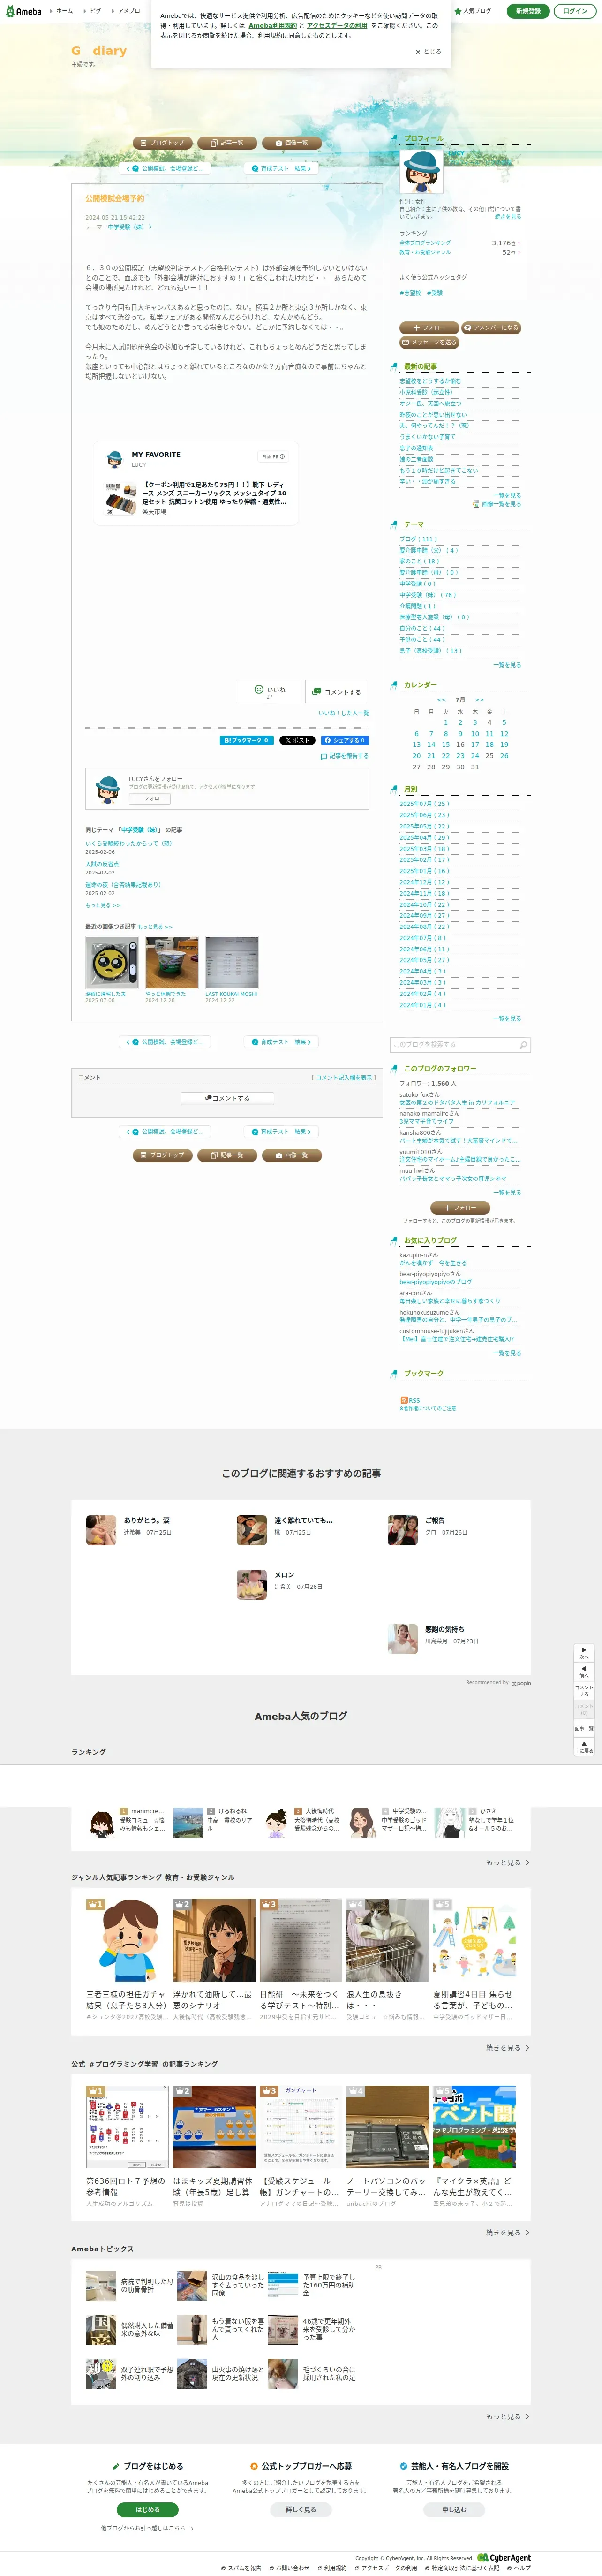
Task: Click the Hatena B!ブックマーク share button
Action: tap(246, 740)
